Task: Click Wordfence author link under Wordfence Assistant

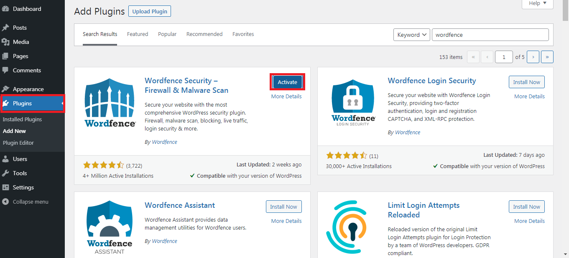Action: click(x=164, y=241)
